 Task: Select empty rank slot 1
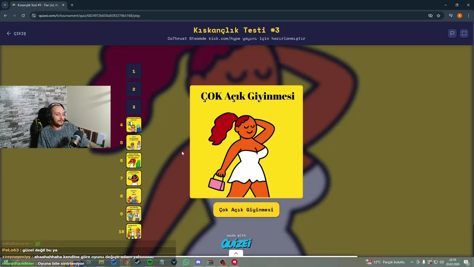coord(134,71)
